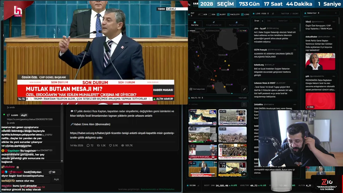Viewport: 343px width, 193px height.
Task: Select the İran feed tab
Action: coord(257,21)
